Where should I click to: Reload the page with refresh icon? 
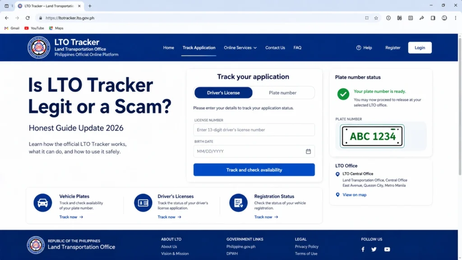(x=28, y=18)
